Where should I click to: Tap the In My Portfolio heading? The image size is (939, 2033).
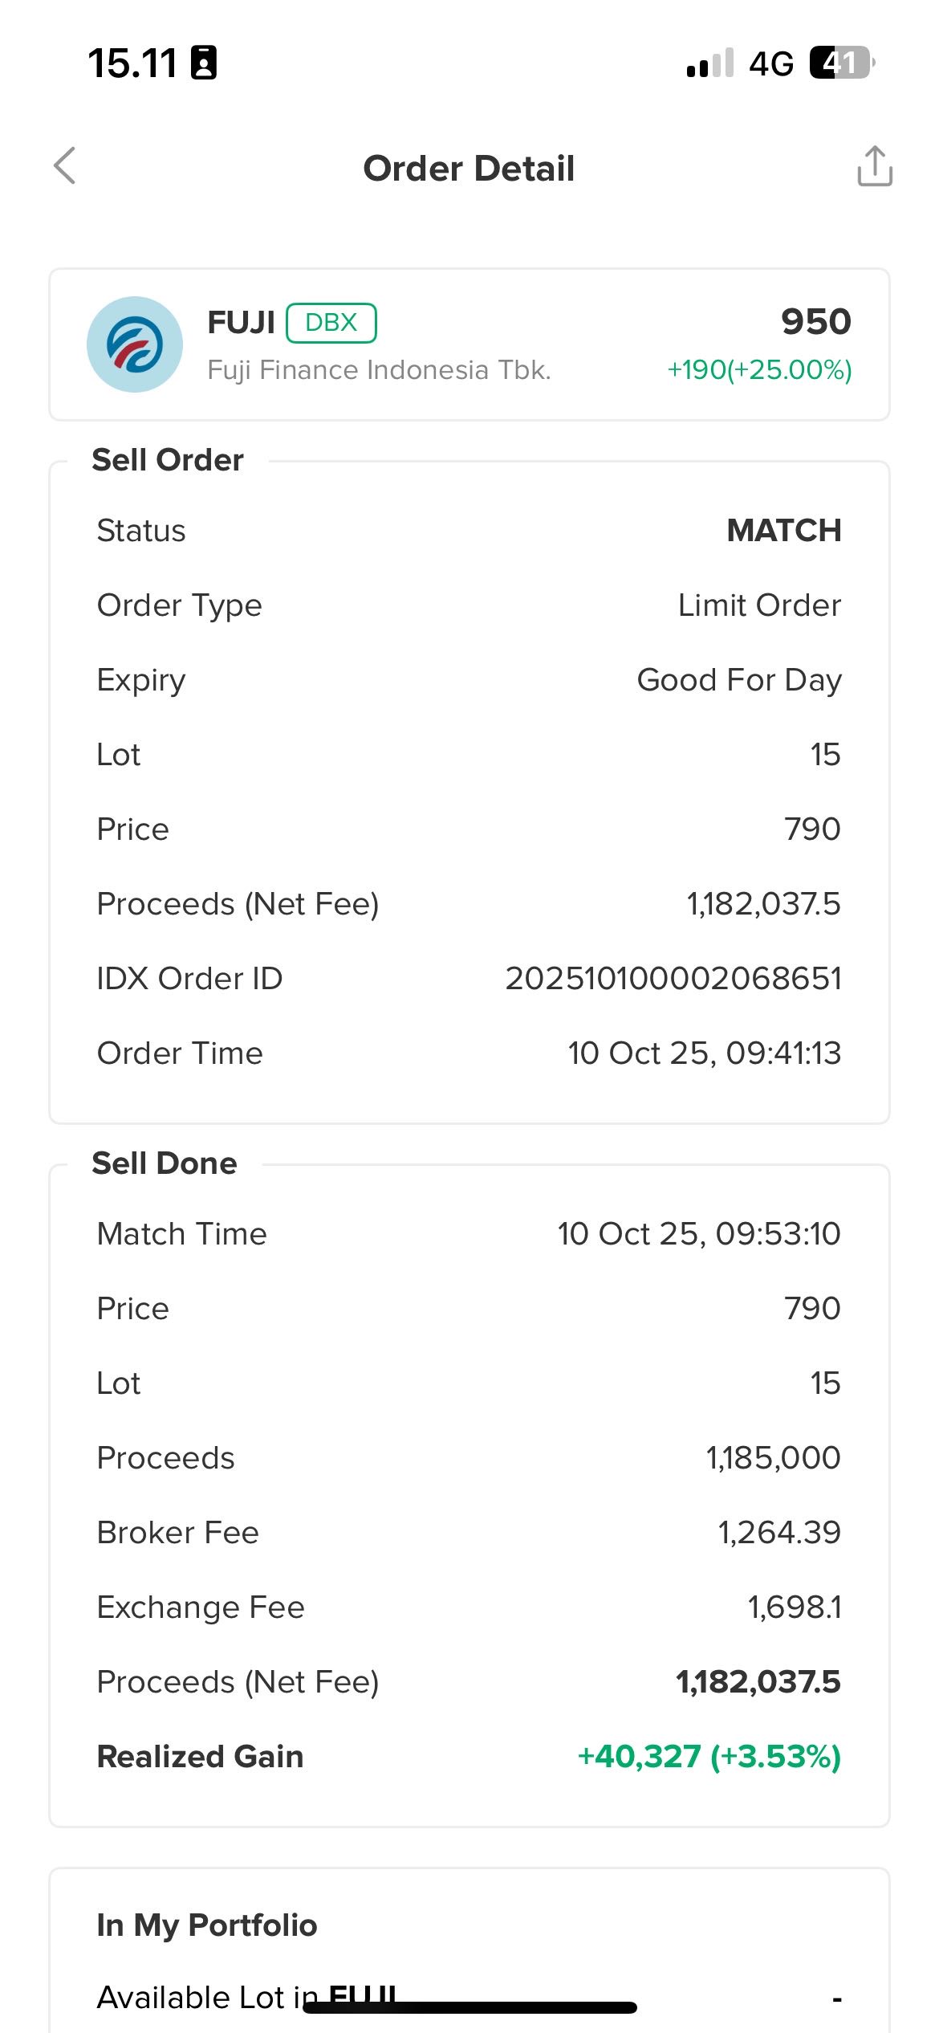click(207, 1925)
